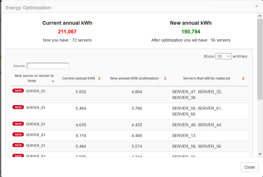Select SERVER_63 in the 5,484 row
This screenshot has height=177, width=263.
pos(36,108)
